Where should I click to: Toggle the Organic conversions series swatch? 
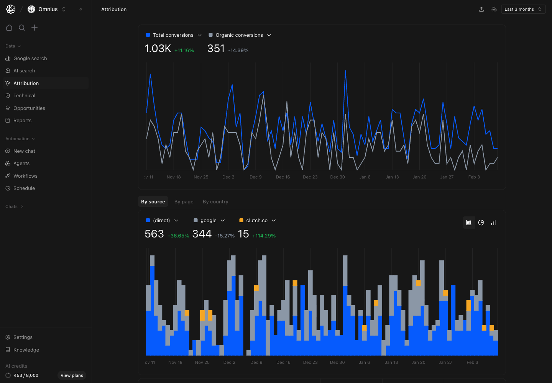click(x=210, y=35)
